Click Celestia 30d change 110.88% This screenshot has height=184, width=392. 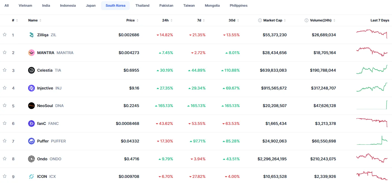coord(230,70)
